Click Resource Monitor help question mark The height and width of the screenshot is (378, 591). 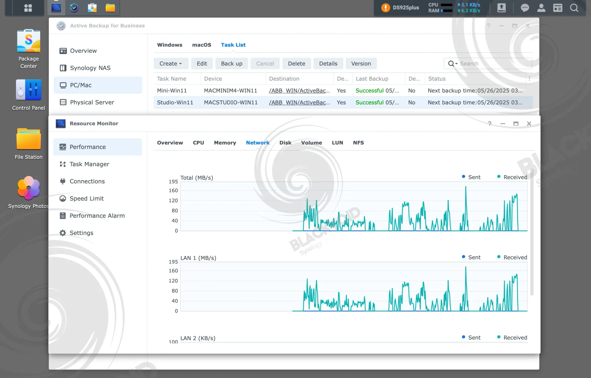[490, 124]
